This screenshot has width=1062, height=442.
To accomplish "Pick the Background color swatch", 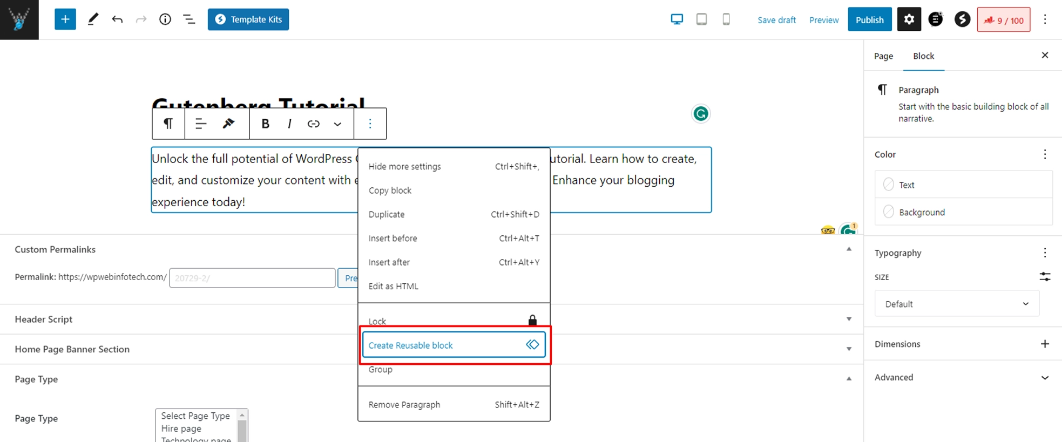I will click(889, 212).
